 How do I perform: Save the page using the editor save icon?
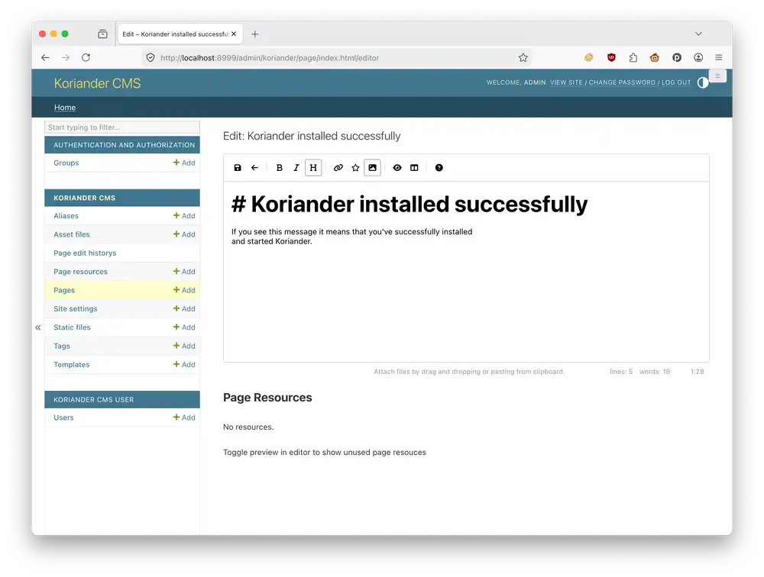coord(238,167)
